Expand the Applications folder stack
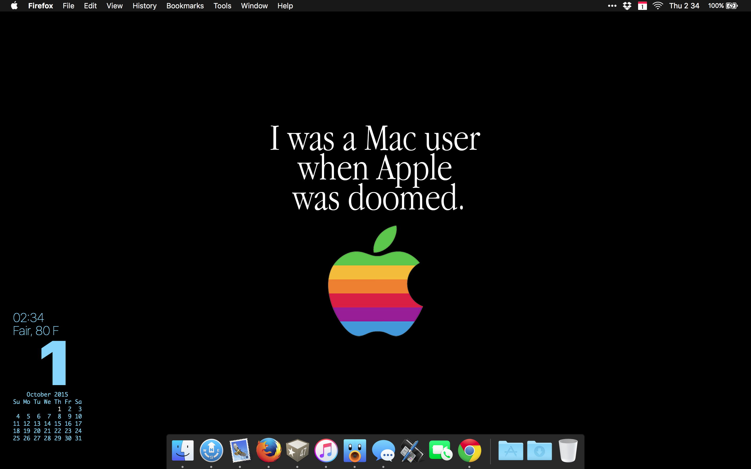This screenshot has width=751, height=469. [511, 451]
